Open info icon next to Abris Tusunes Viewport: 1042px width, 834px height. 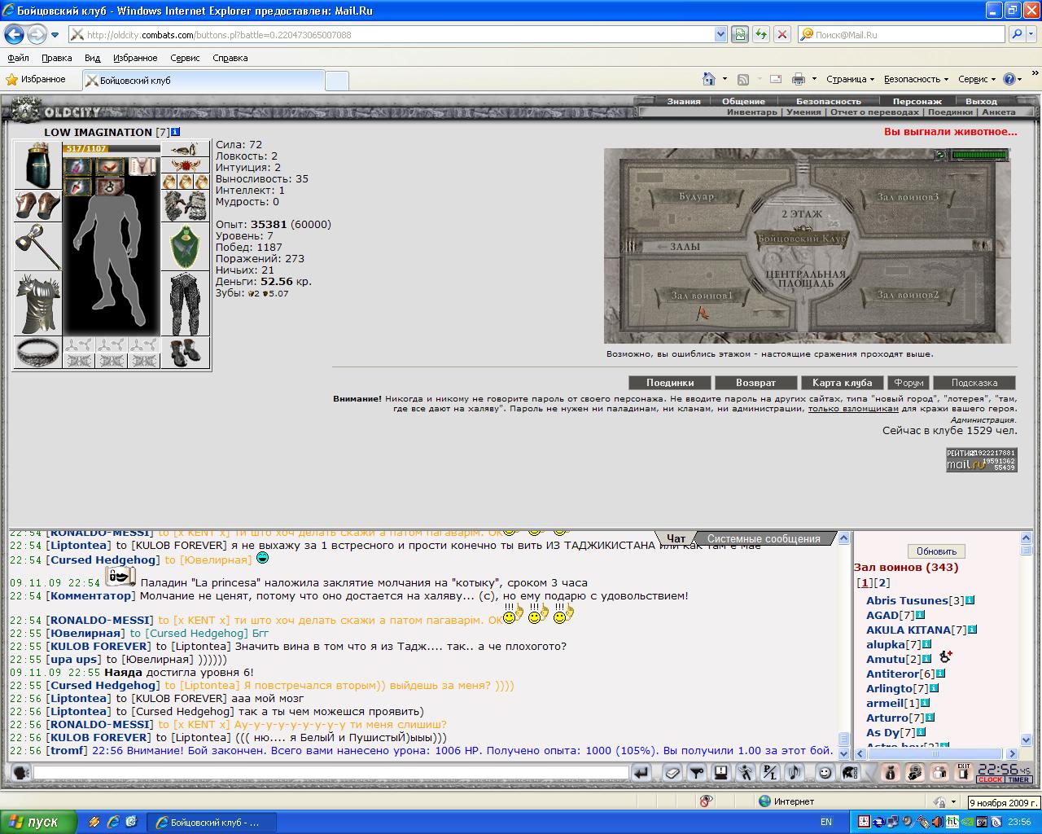970,600
